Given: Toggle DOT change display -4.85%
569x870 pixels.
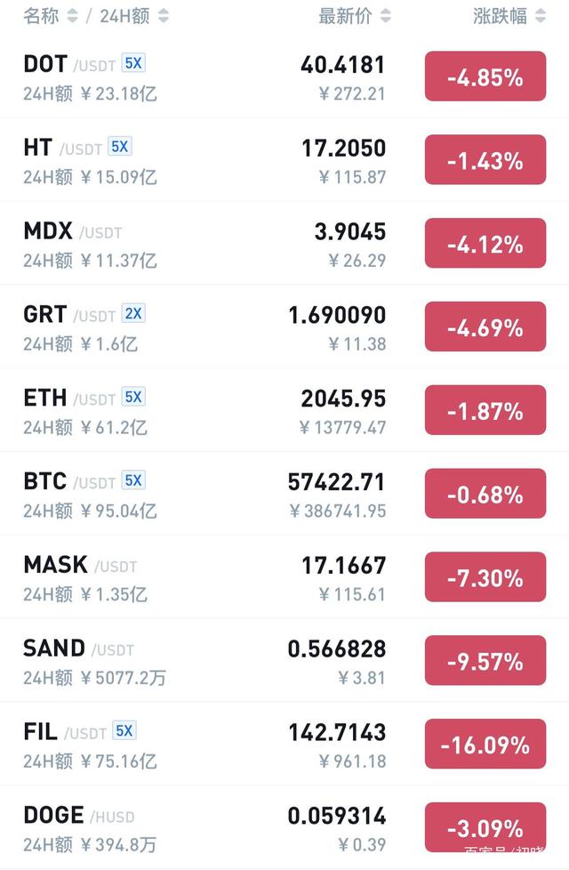Looking at the screenshot, I should tap(485, 76).
